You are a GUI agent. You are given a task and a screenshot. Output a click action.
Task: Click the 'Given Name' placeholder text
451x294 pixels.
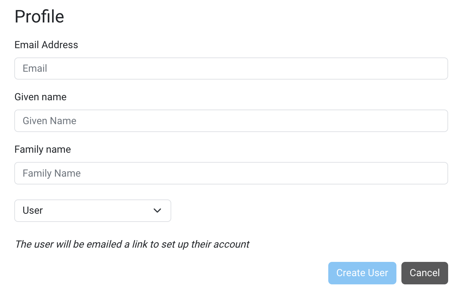tap(50, 121)
